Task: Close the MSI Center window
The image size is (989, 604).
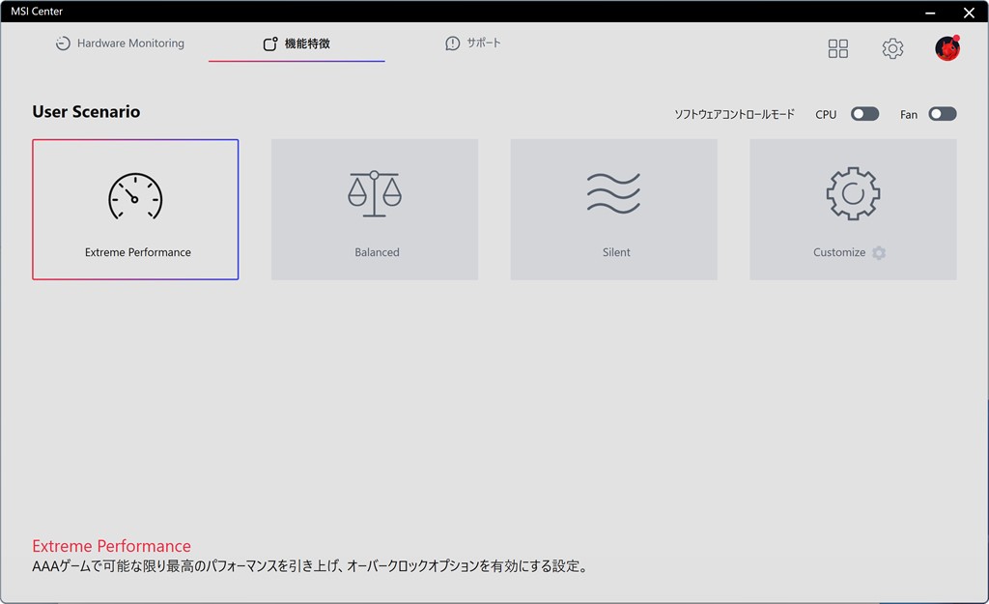Action: point(969,13)
